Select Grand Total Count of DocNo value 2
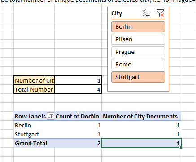The width and height of the screenshot is (196, 162). (x=78, y=143)
